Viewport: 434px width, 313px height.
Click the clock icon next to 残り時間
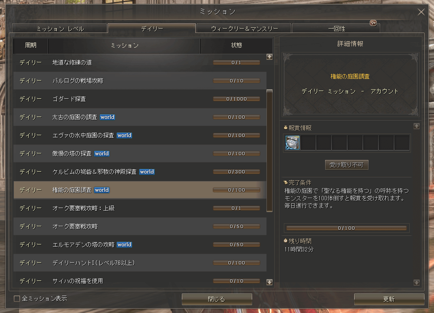point(286,241)
